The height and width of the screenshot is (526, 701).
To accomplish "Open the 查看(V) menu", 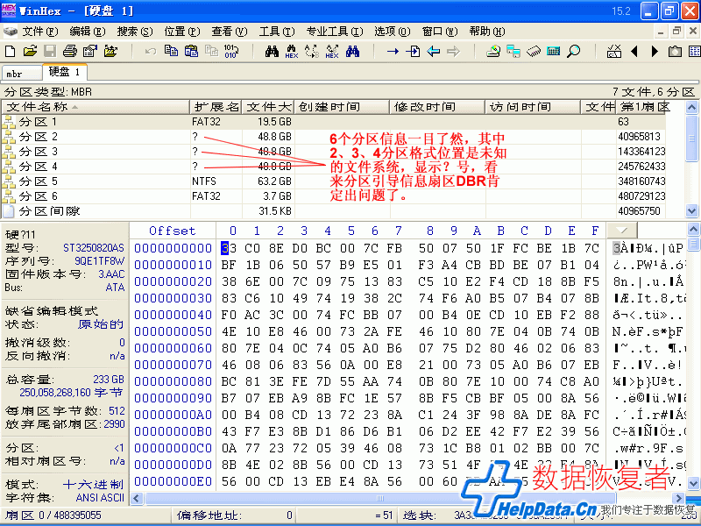I will [230, 32].
